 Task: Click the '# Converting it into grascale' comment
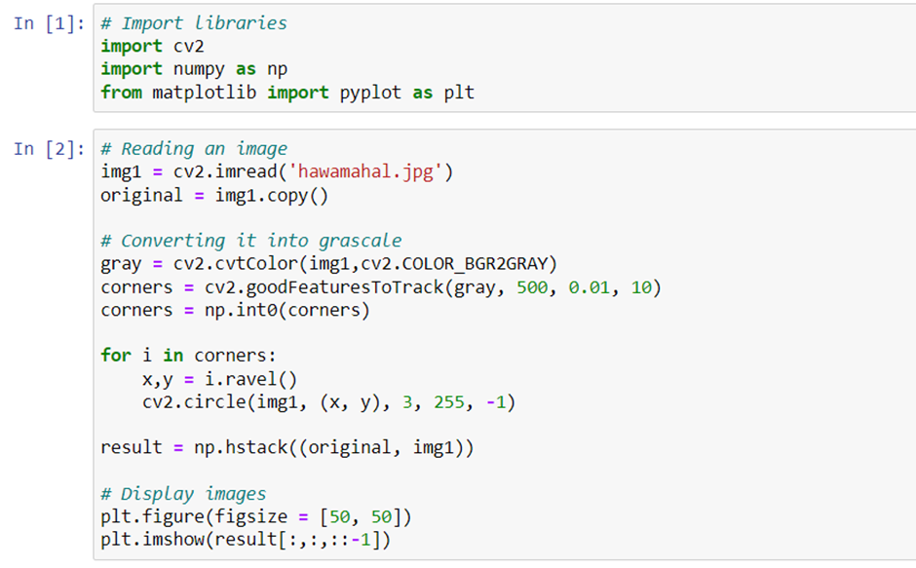pyautogui.click(x=251, y=241)
